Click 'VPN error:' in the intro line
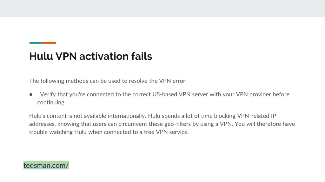This screenshot has width=325, height=182. coord(173,81)
